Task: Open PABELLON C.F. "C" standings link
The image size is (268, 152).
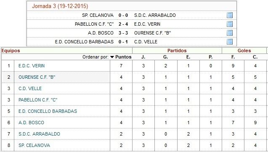Action: click(x=38, y=100)
